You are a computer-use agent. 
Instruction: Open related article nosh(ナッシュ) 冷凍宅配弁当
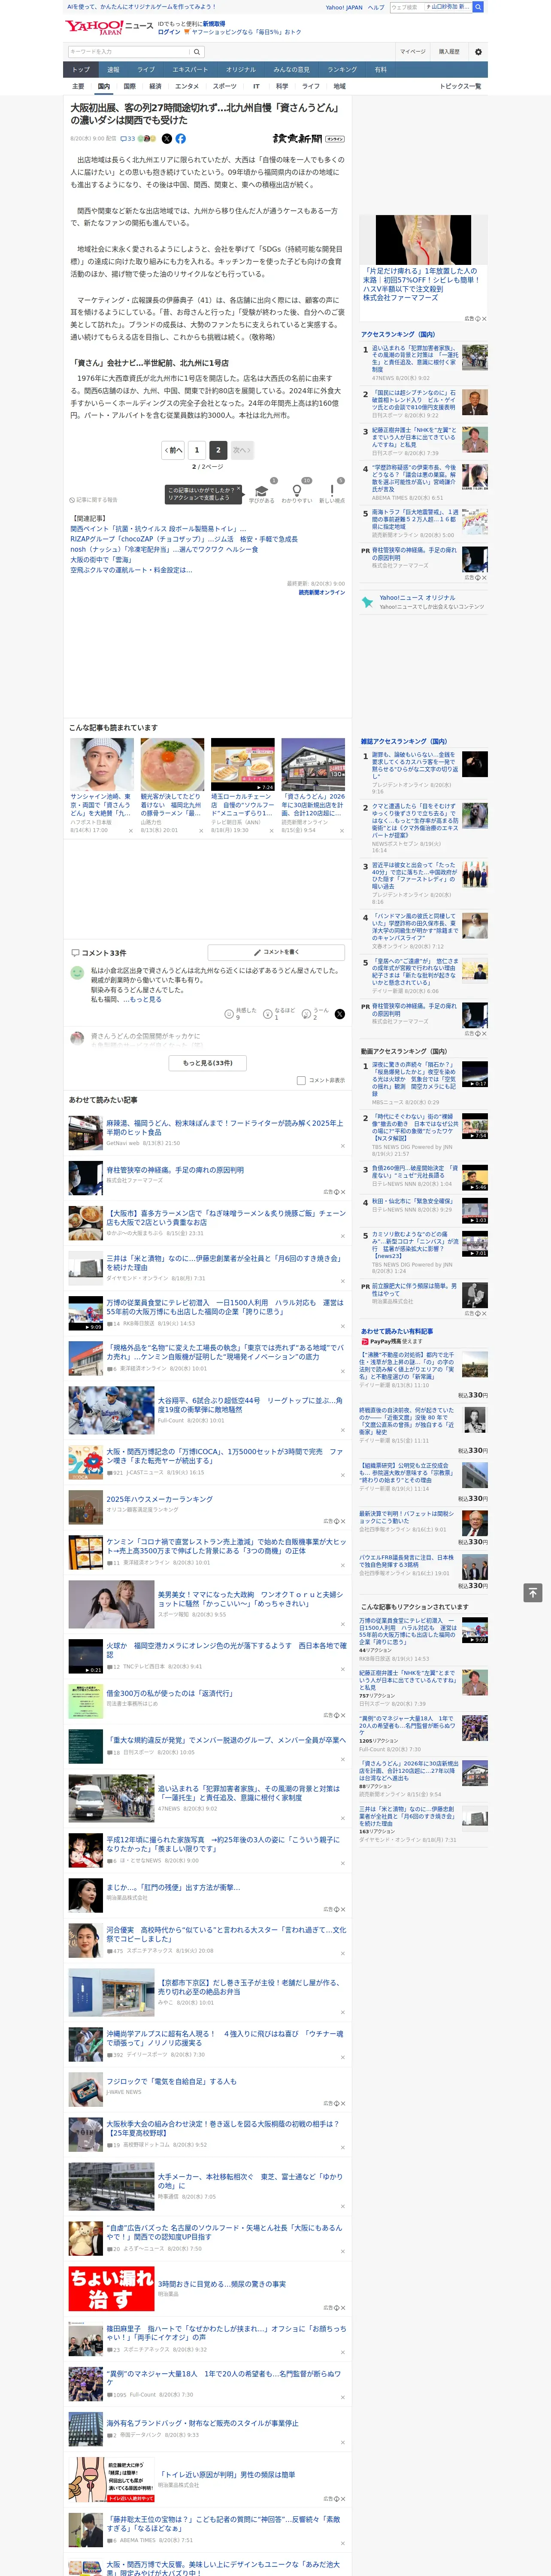pyautogui.click(x=164, y=549)
